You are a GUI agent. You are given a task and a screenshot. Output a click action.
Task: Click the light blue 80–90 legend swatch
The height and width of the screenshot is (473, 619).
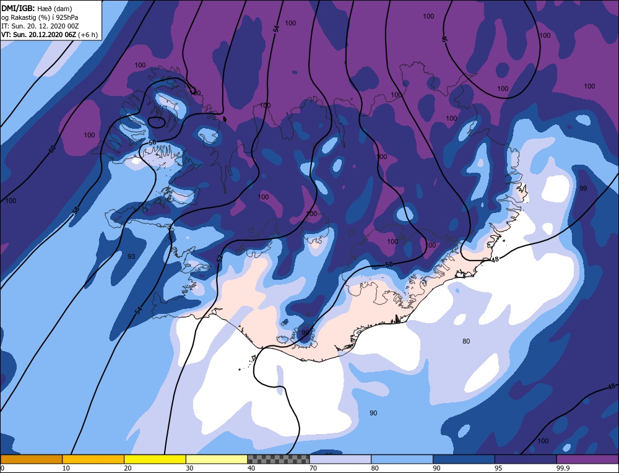tap(402, 459)
